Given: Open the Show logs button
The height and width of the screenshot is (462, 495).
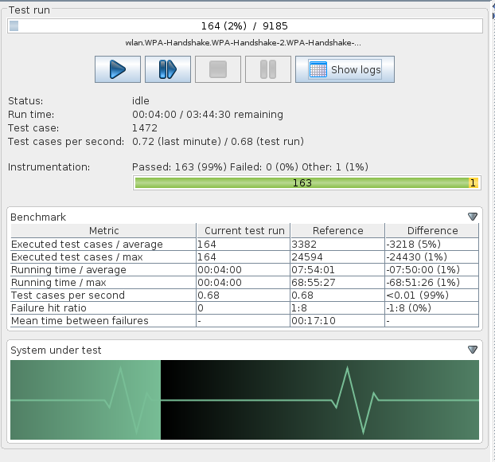Looking at the screenshot, I should (345, 69).
